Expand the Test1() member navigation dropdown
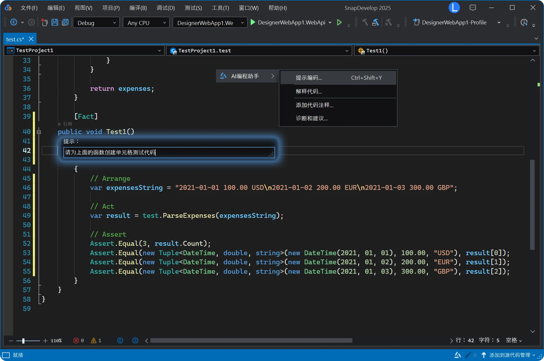Viewport: 544px width, 361px height. [534, 51]
